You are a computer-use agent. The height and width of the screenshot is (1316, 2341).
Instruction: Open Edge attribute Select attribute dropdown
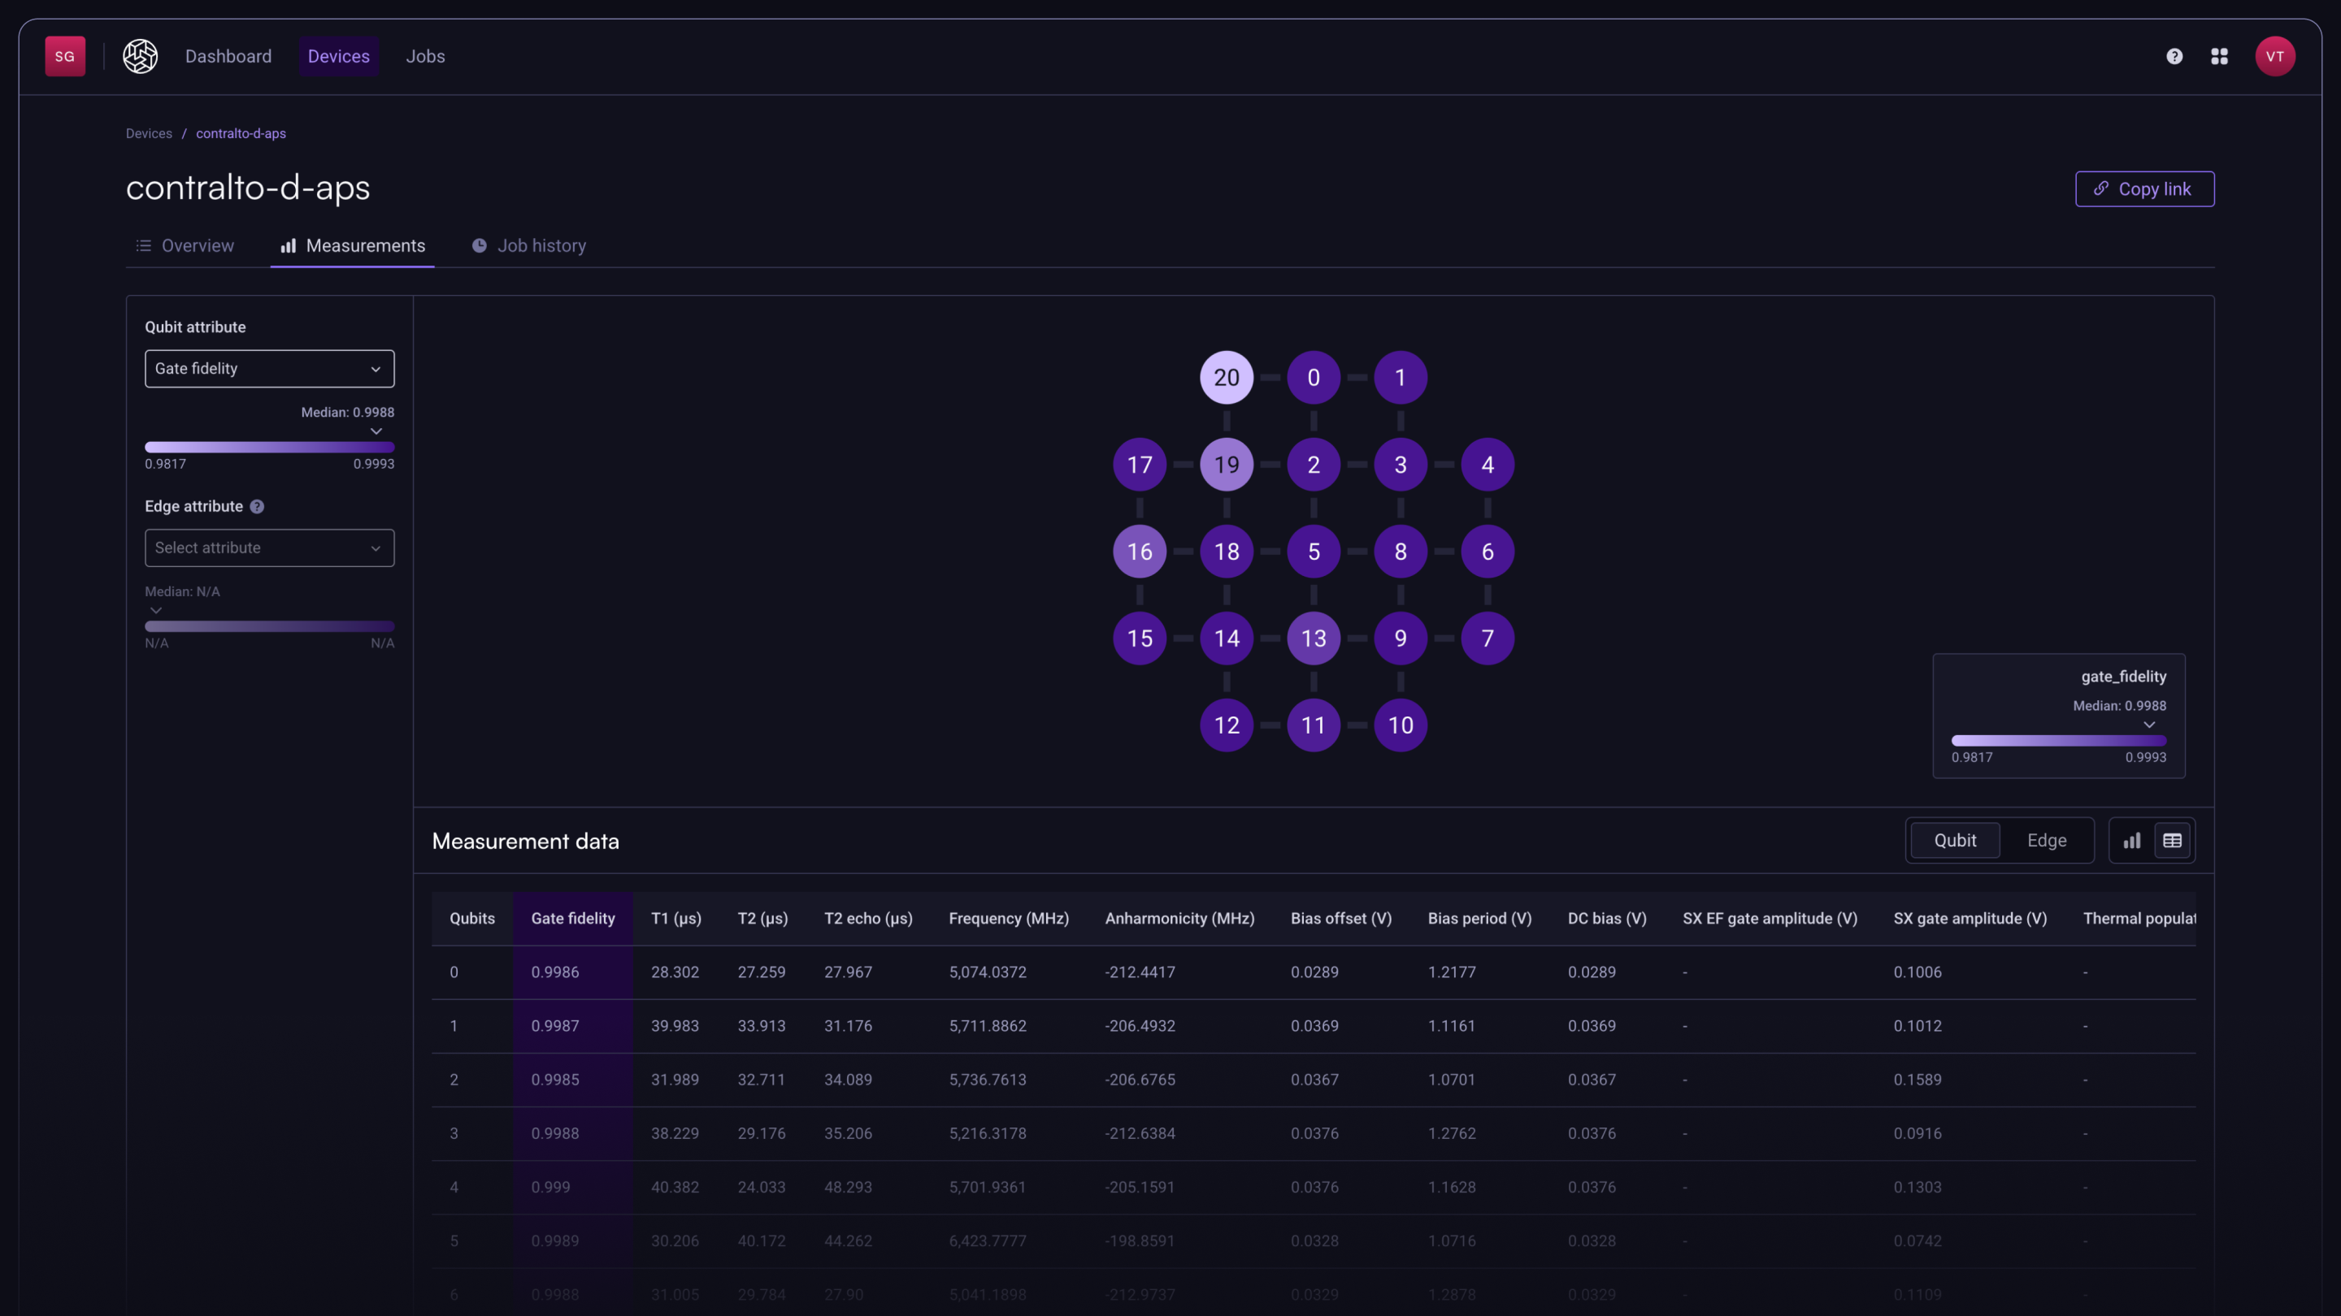(x=269, y=548)
